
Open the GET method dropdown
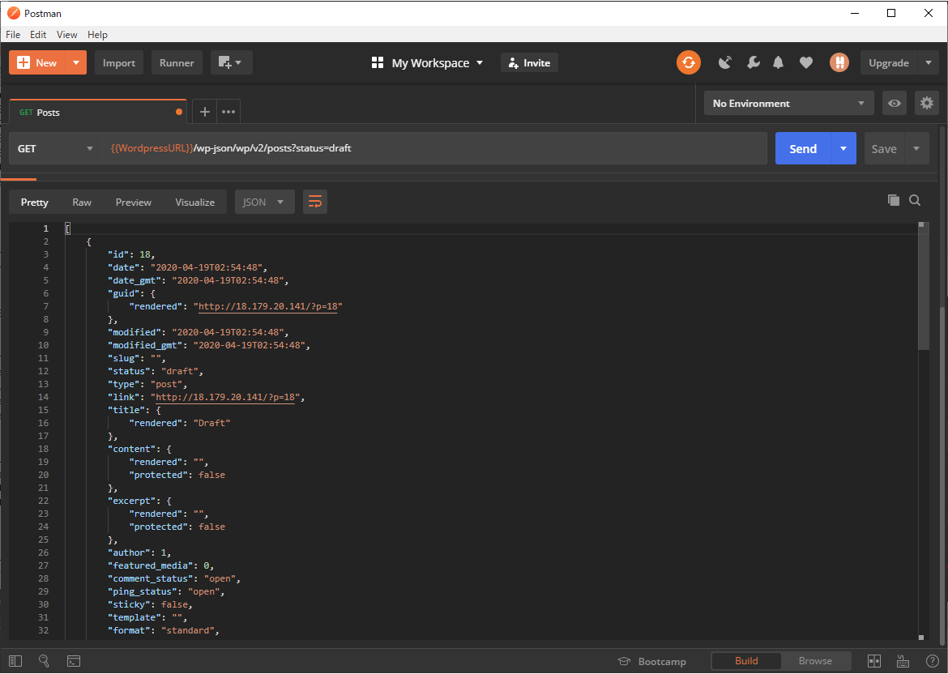point(55,149)
